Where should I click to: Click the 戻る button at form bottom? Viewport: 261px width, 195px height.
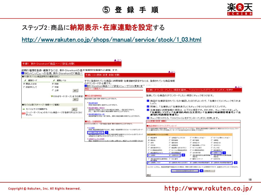[148, 175]
